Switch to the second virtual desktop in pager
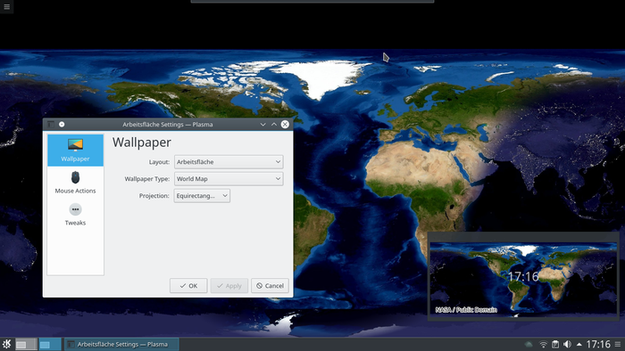625x351 pixels. (x=50, y=344)
